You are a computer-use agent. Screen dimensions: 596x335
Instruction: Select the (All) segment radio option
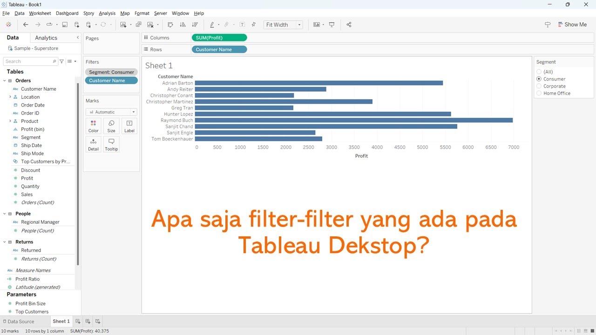pos(539,72)
